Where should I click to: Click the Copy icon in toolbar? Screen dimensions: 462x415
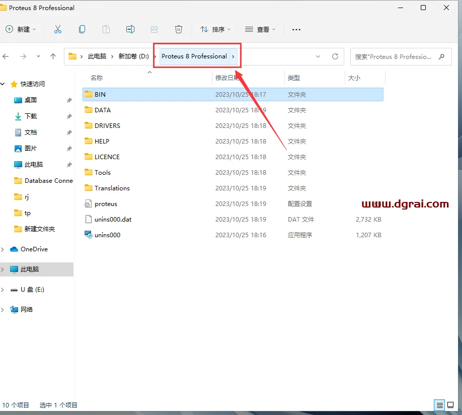[x=82, y=29]
